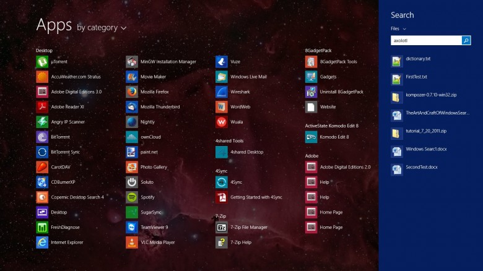Viewport: 483px width, 271px height.
Task: Launch Internet Explorer icon
Action: click(x=42, y=243)
